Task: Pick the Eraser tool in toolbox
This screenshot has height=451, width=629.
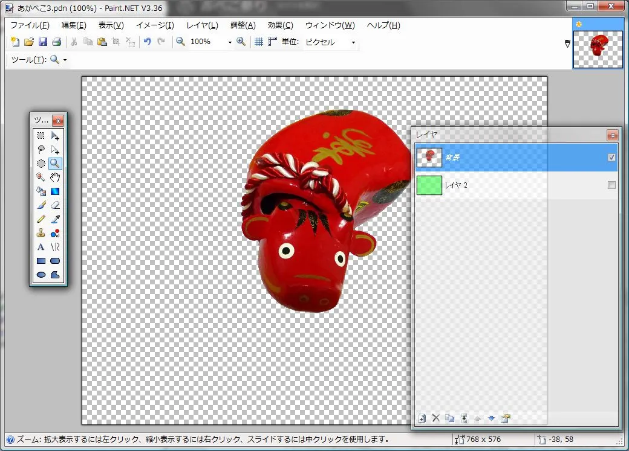Action: [55, 205]
